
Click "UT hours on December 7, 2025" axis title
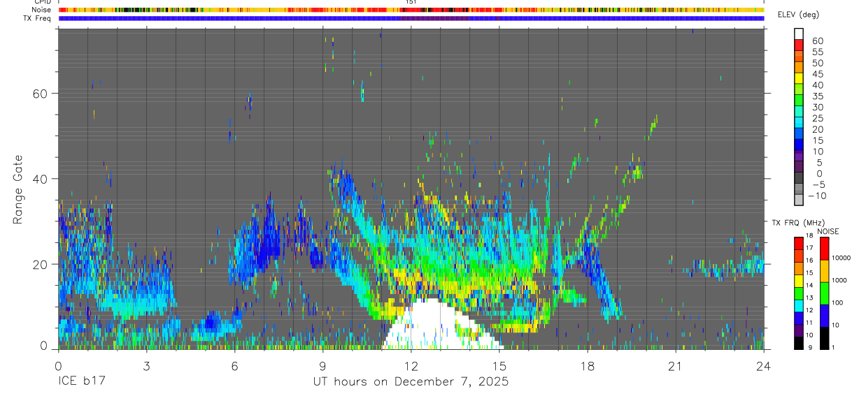click(x=411, y=382)
